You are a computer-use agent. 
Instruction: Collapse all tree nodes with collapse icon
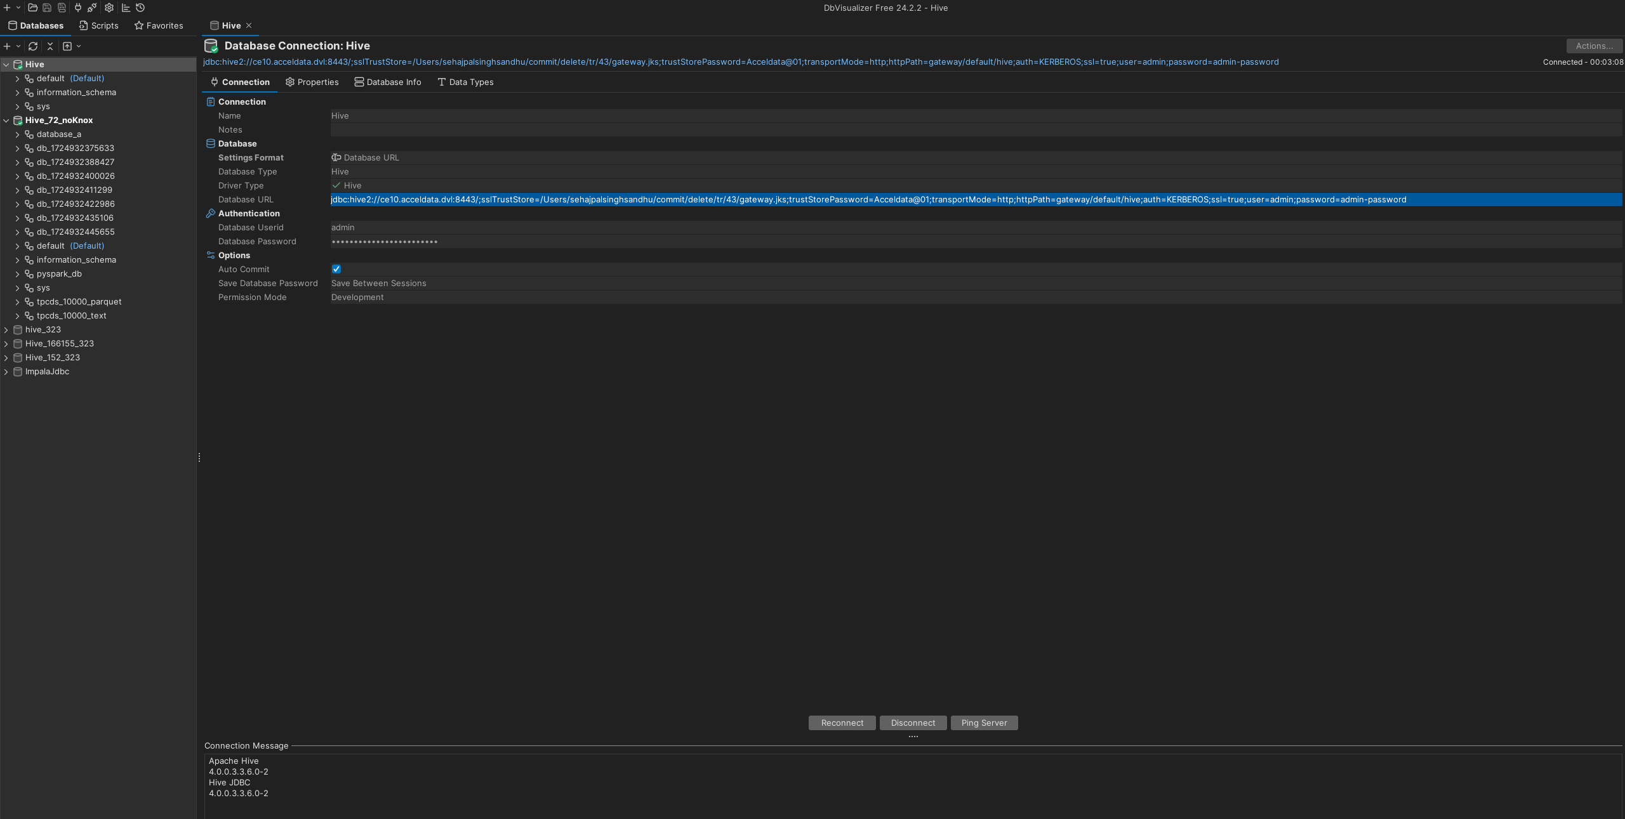[50, 46]
